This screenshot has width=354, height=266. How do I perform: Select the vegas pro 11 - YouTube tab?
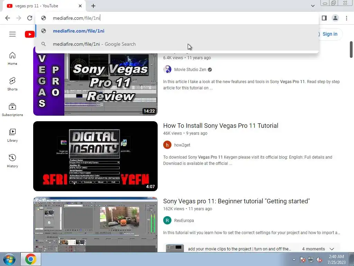44,6
